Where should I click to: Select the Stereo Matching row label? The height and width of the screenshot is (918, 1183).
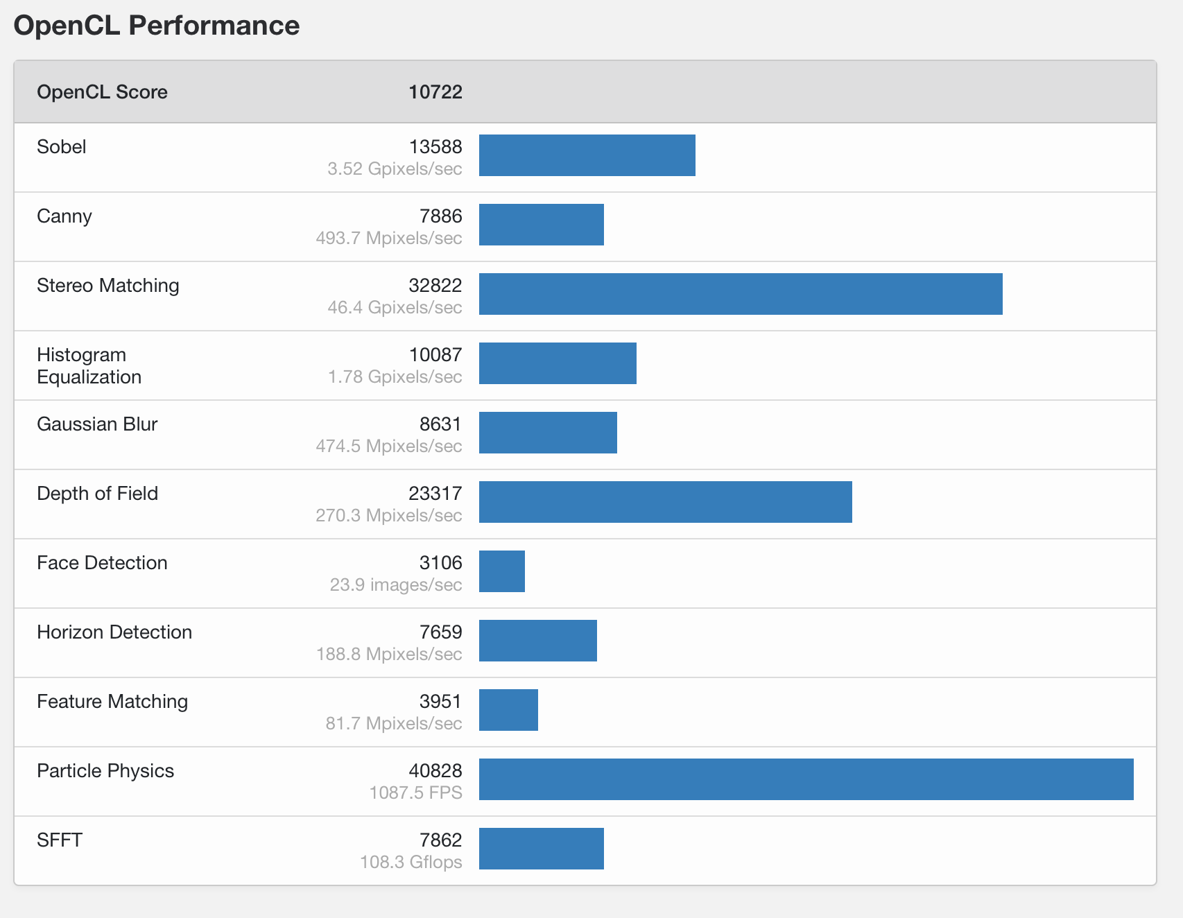108,286
